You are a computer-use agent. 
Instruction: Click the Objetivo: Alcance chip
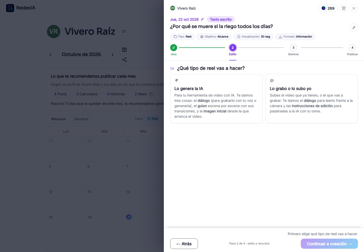(214, 37)
